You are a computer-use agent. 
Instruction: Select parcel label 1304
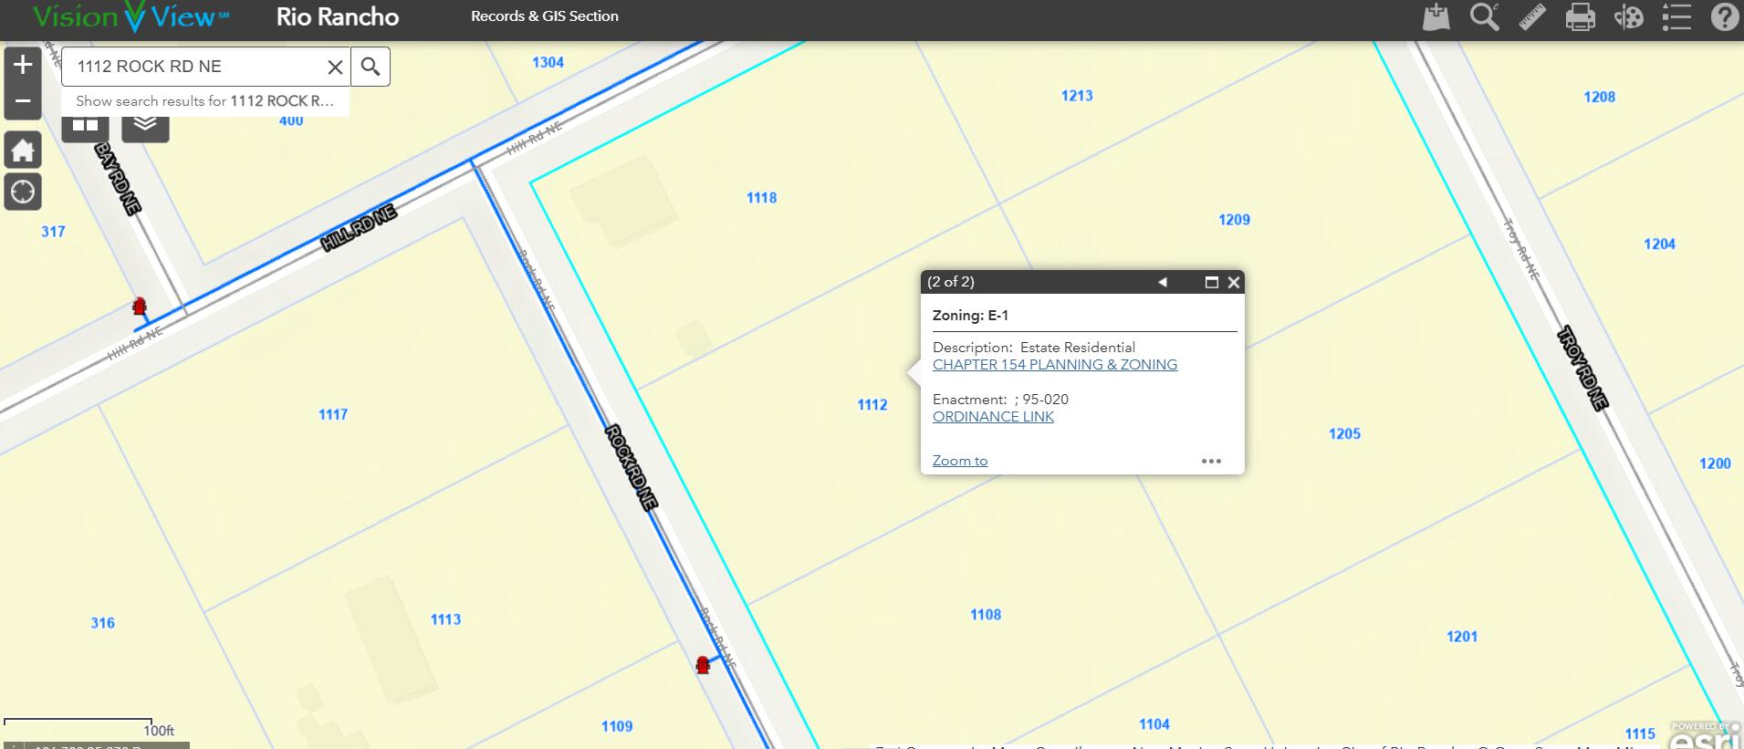click(x=548, y=63)
